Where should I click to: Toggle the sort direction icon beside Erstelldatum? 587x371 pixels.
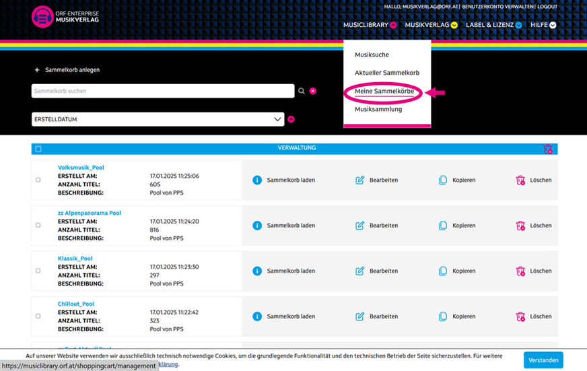coord(291,119)
